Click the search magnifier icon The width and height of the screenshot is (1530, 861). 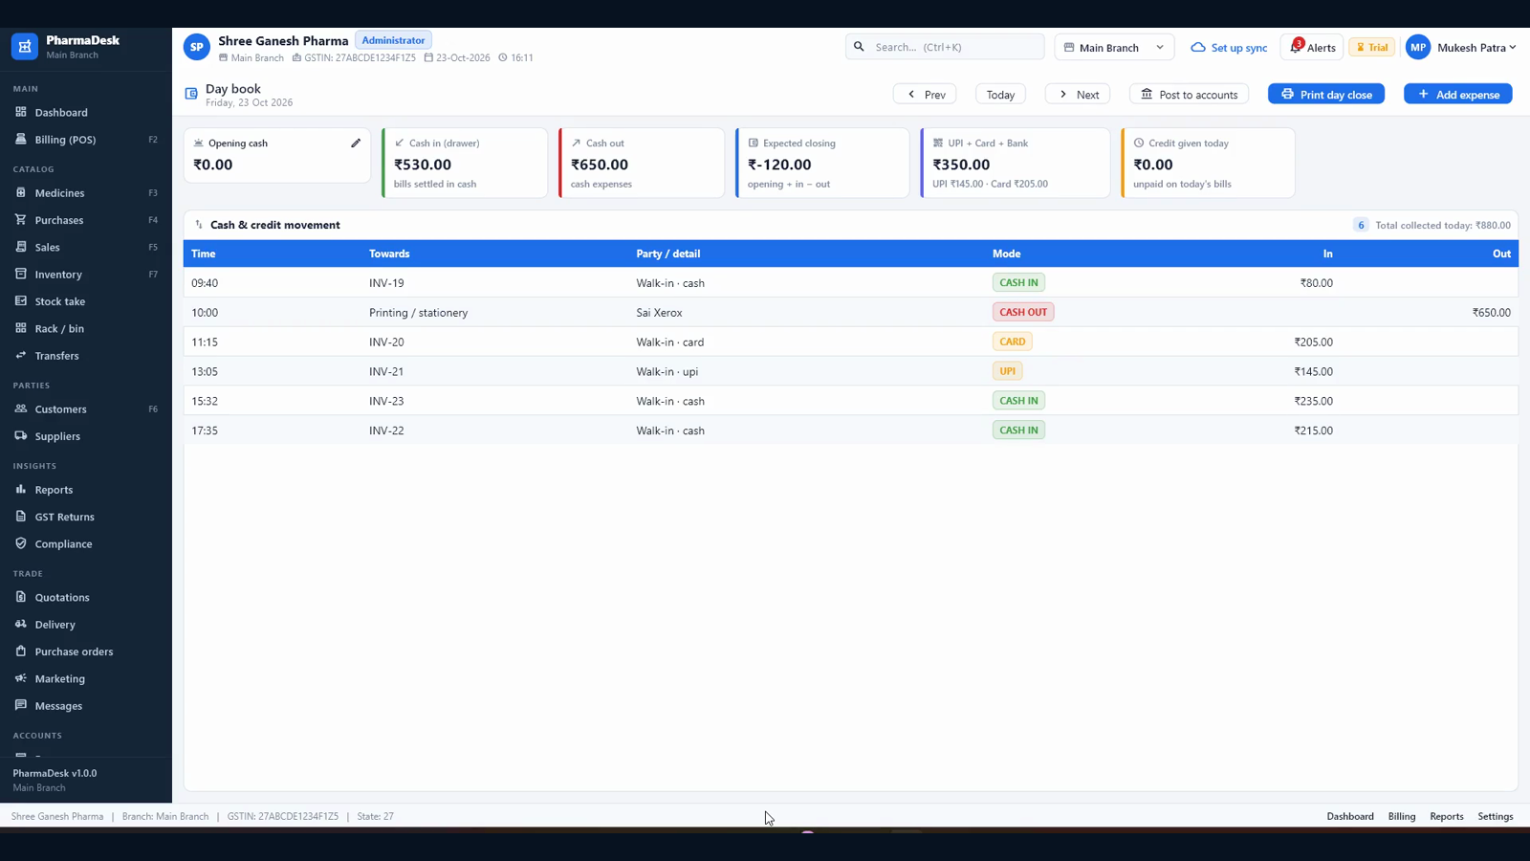point(859,46)
